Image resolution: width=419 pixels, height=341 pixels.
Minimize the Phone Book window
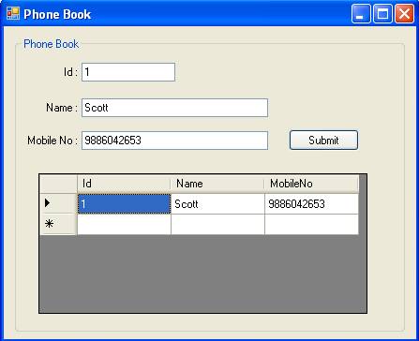[x=361, y=14]
